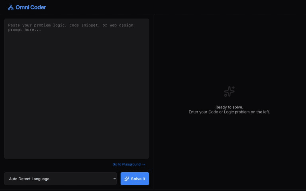Screen dimensions: 306x191
Task: Click the 'Ready to solve' message text
Action: (x=229, y=107)
